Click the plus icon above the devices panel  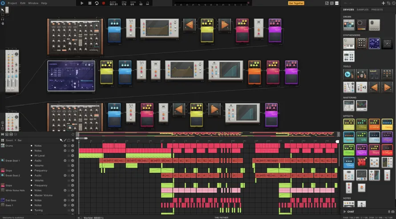(x=383, y=3)
